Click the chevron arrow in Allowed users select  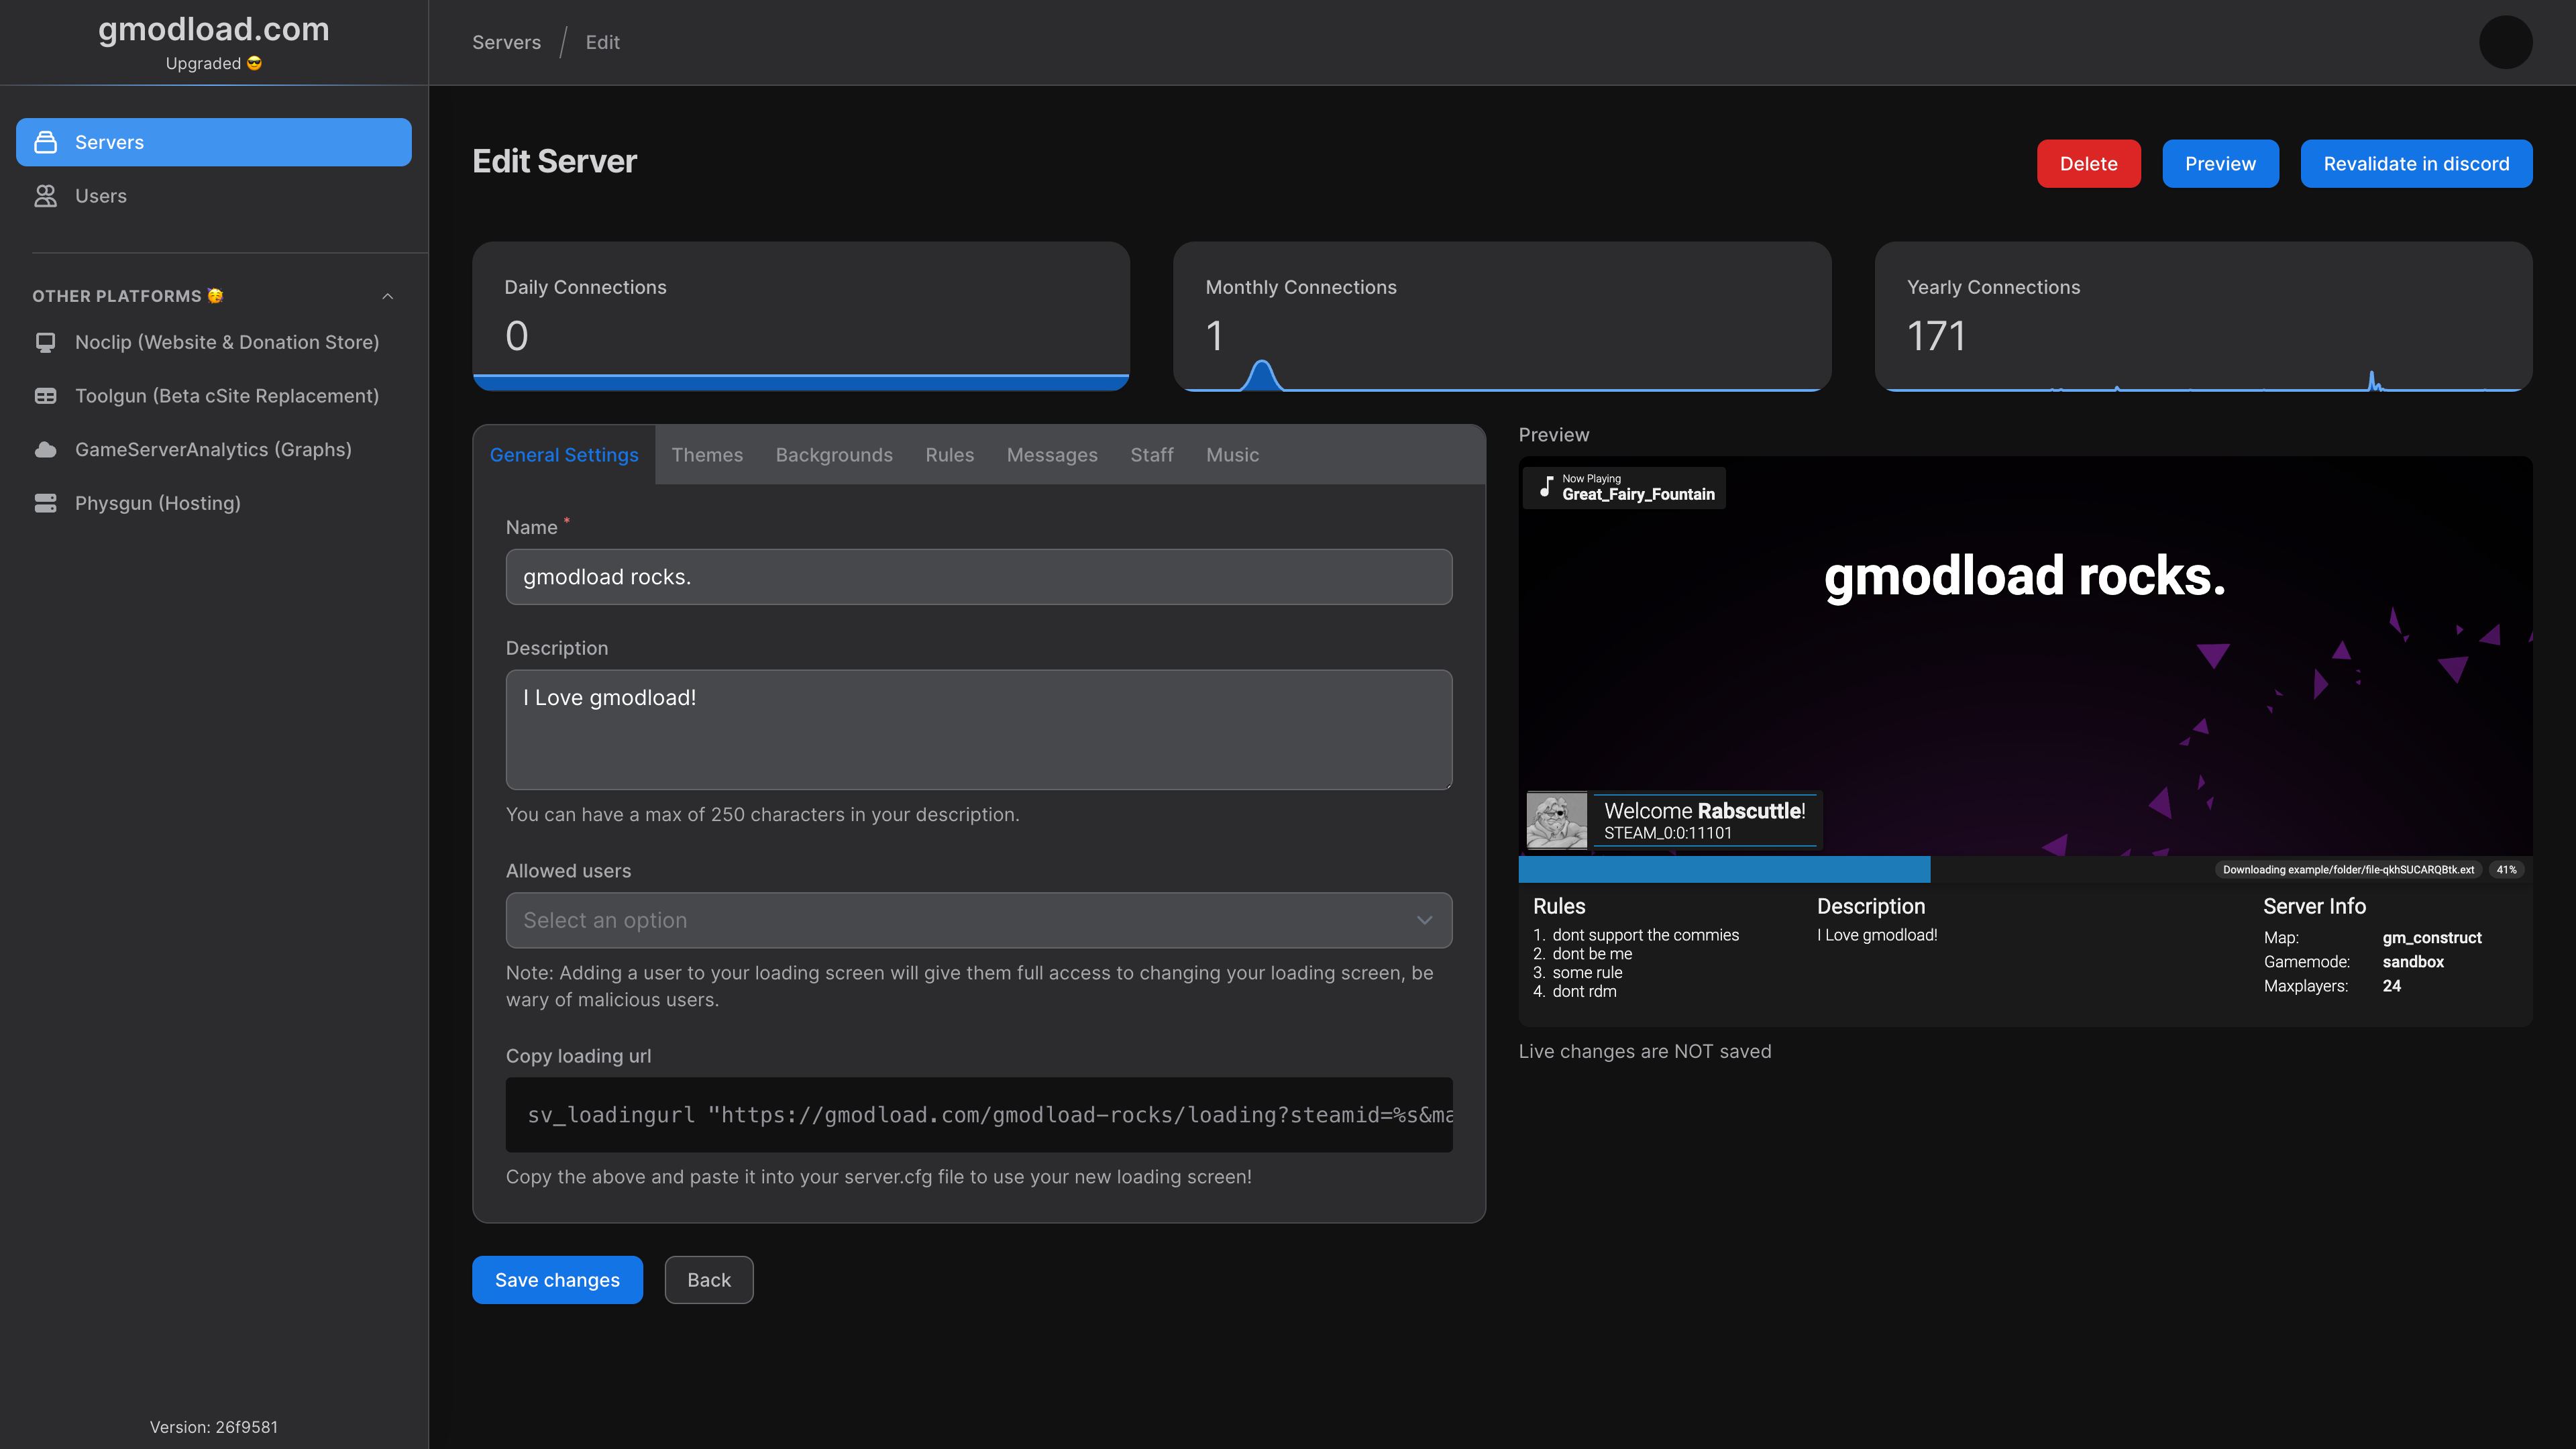1424,920
